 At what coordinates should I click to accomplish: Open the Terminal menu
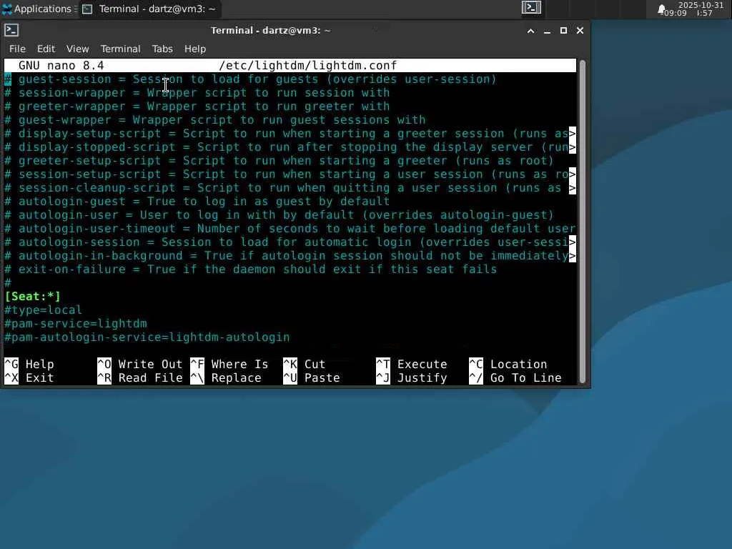[x=120, y=49]
